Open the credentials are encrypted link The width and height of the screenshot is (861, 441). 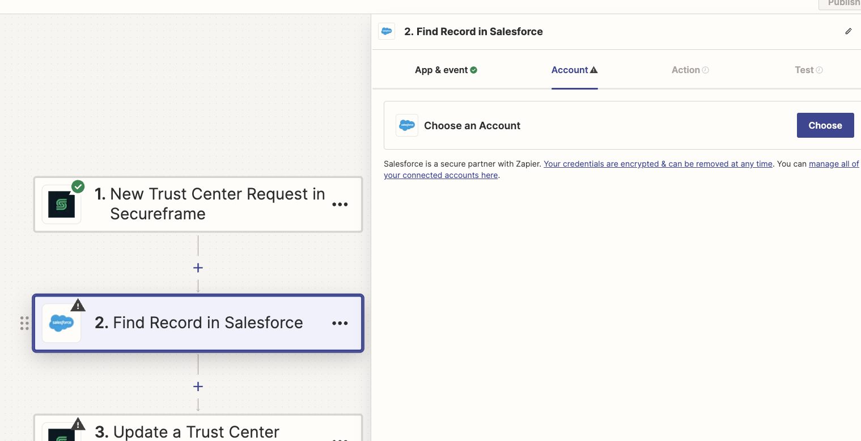(658, 164)
